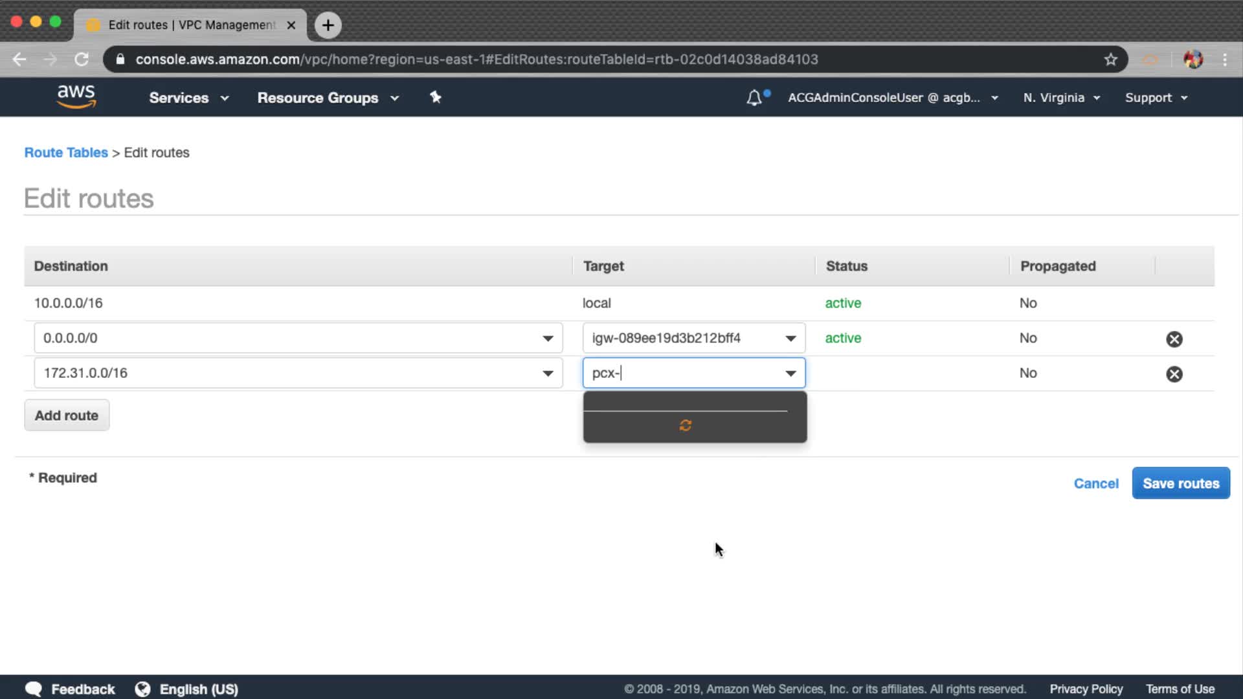Bookmark page with star icon
The width and height of the screenshot is (1243, 699).
click(1111, 60)
